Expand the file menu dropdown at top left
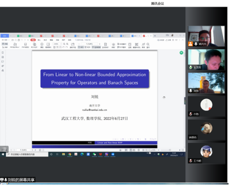The height and width of the screenshot is (185, 229). [x=6, y=40]
